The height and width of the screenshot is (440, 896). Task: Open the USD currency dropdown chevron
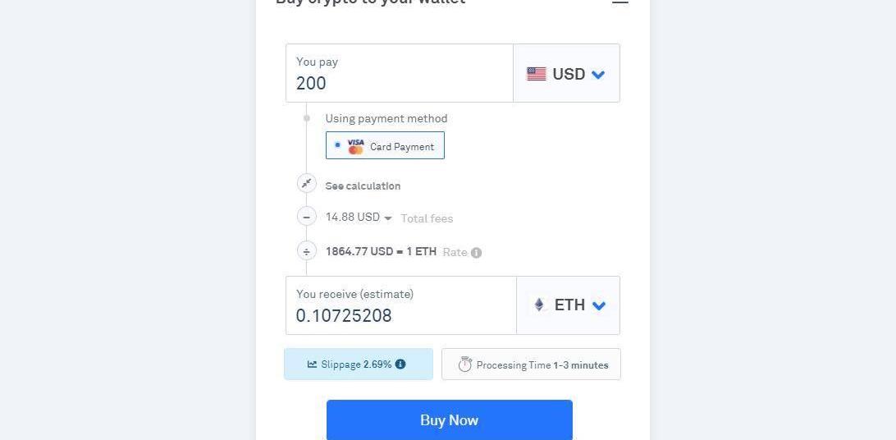coord(598,75)
